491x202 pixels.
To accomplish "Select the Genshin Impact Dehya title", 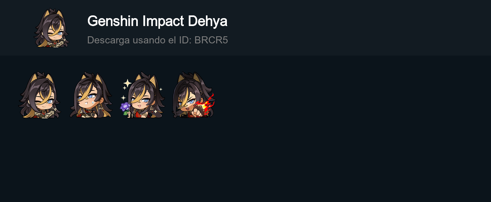I will click(157, 21).
